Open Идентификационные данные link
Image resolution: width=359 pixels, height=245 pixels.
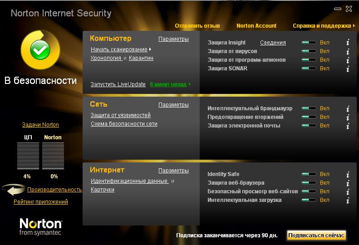(x=129, y=181)
